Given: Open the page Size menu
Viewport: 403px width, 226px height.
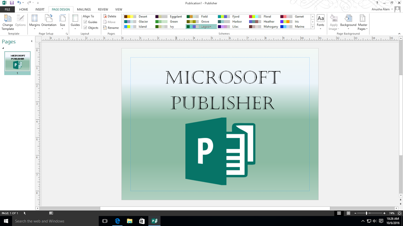Looking at the screenshot, I should pyautogui.click(x=62, y=22).
